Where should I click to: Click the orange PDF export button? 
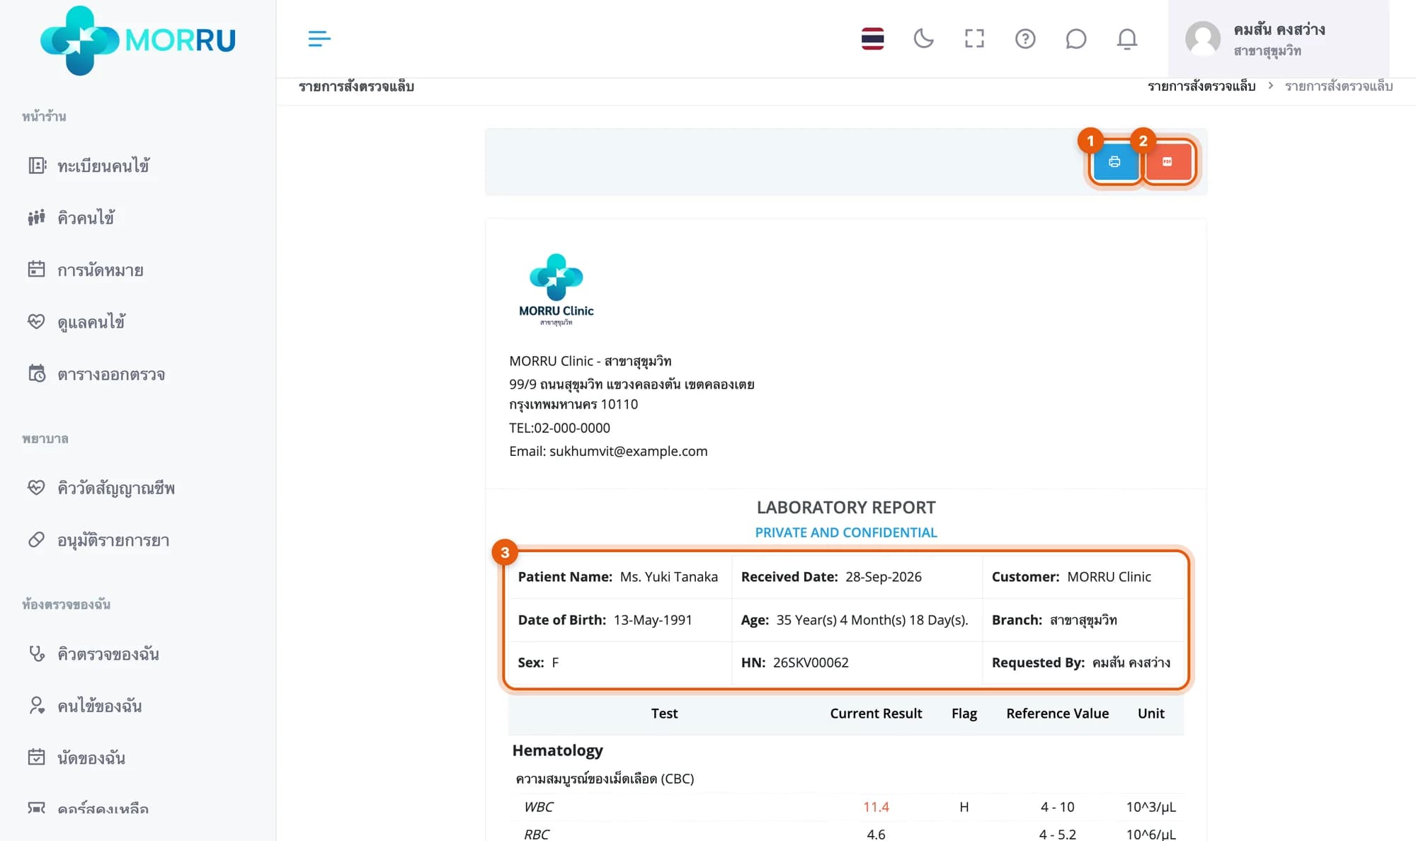point(1167,162)
